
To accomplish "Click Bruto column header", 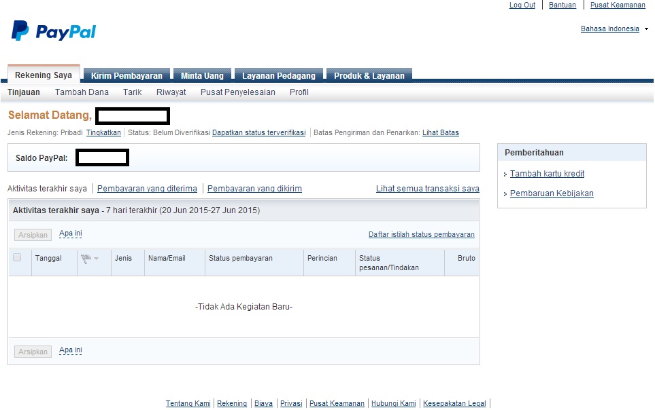I will [466, 258].
